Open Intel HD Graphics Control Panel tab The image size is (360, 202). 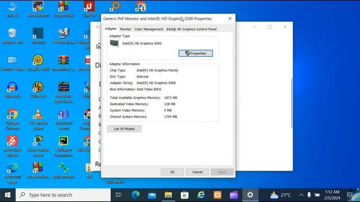(x=191, y=29)
